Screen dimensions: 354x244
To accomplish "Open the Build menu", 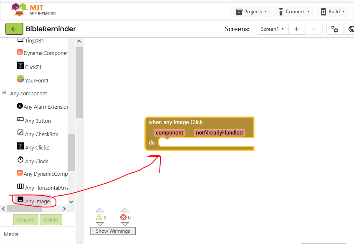I will click(333, 12).
